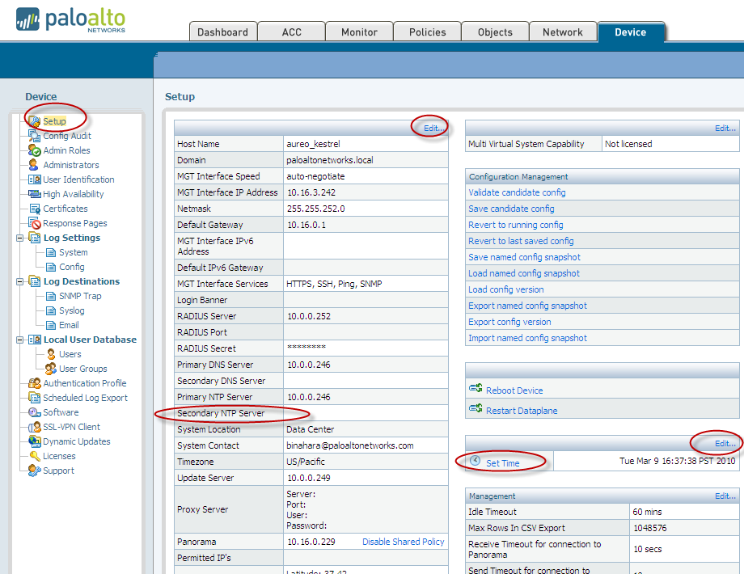Select the Max Rows value 1048576

tap(650, 528)
